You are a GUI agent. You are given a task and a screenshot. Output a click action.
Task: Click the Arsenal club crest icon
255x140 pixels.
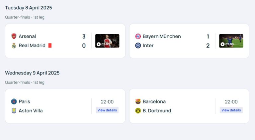tap(14, 36)
